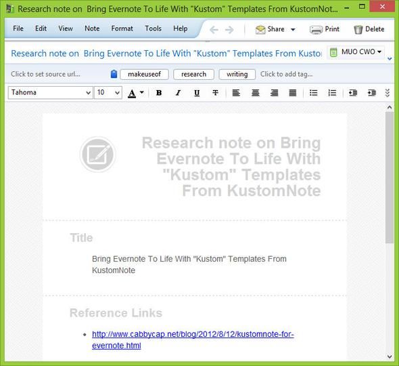Edit the note title field

click(x=166, y=54)
